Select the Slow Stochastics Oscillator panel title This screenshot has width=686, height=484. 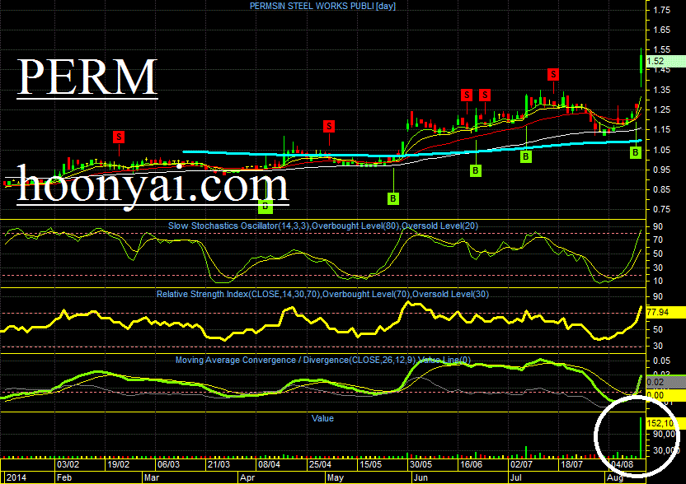point(323,226)
